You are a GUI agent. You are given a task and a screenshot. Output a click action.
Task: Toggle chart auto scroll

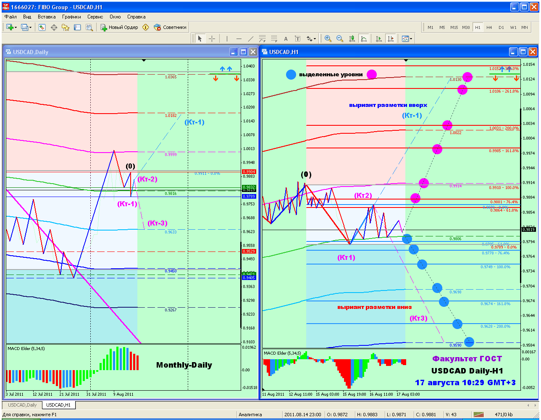pyautogui.click(x=379, y=39)
